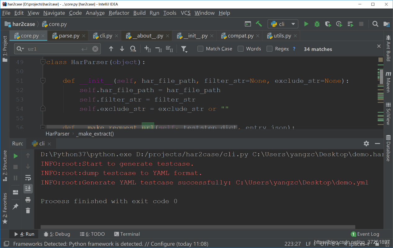
Task: Enable the Match Case checkbox
Action: (201, 49)
